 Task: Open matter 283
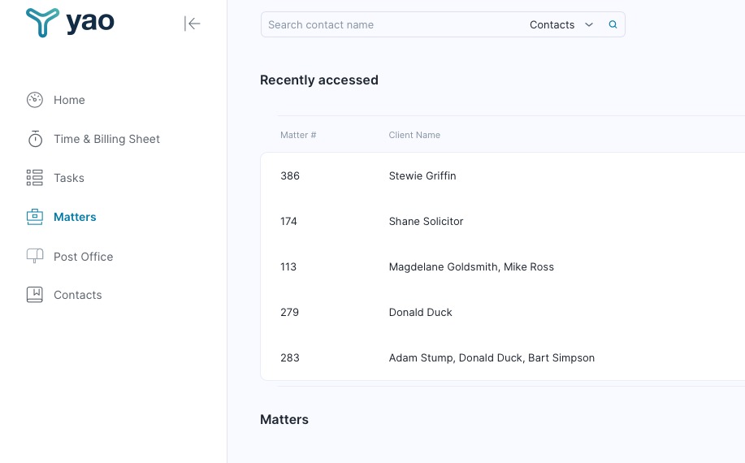click(290, 358)
